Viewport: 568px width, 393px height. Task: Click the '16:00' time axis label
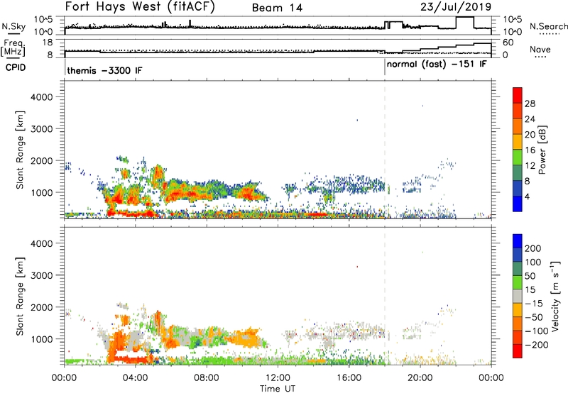[349, 378]
